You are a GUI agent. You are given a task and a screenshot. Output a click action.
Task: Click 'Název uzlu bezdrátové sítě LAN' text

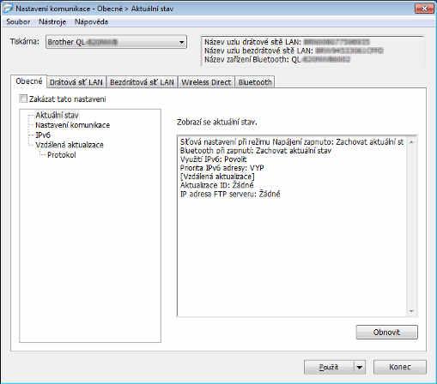[258, 51]
